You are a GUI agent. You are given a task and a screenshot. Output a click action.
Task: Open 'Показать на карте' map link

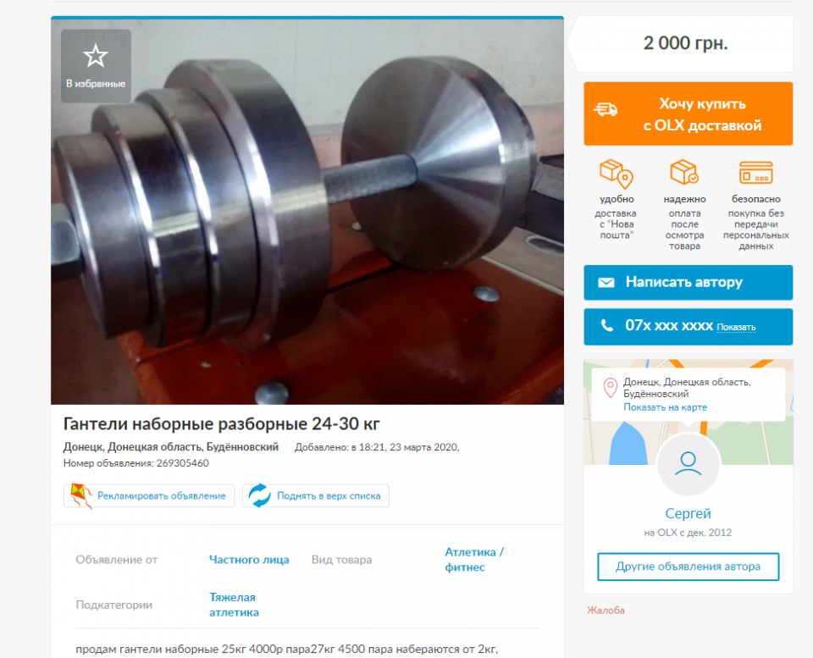[x=665, y=407]
